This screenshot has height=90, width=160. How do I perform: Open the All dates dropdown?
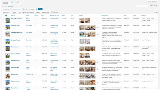pos(33,9)
